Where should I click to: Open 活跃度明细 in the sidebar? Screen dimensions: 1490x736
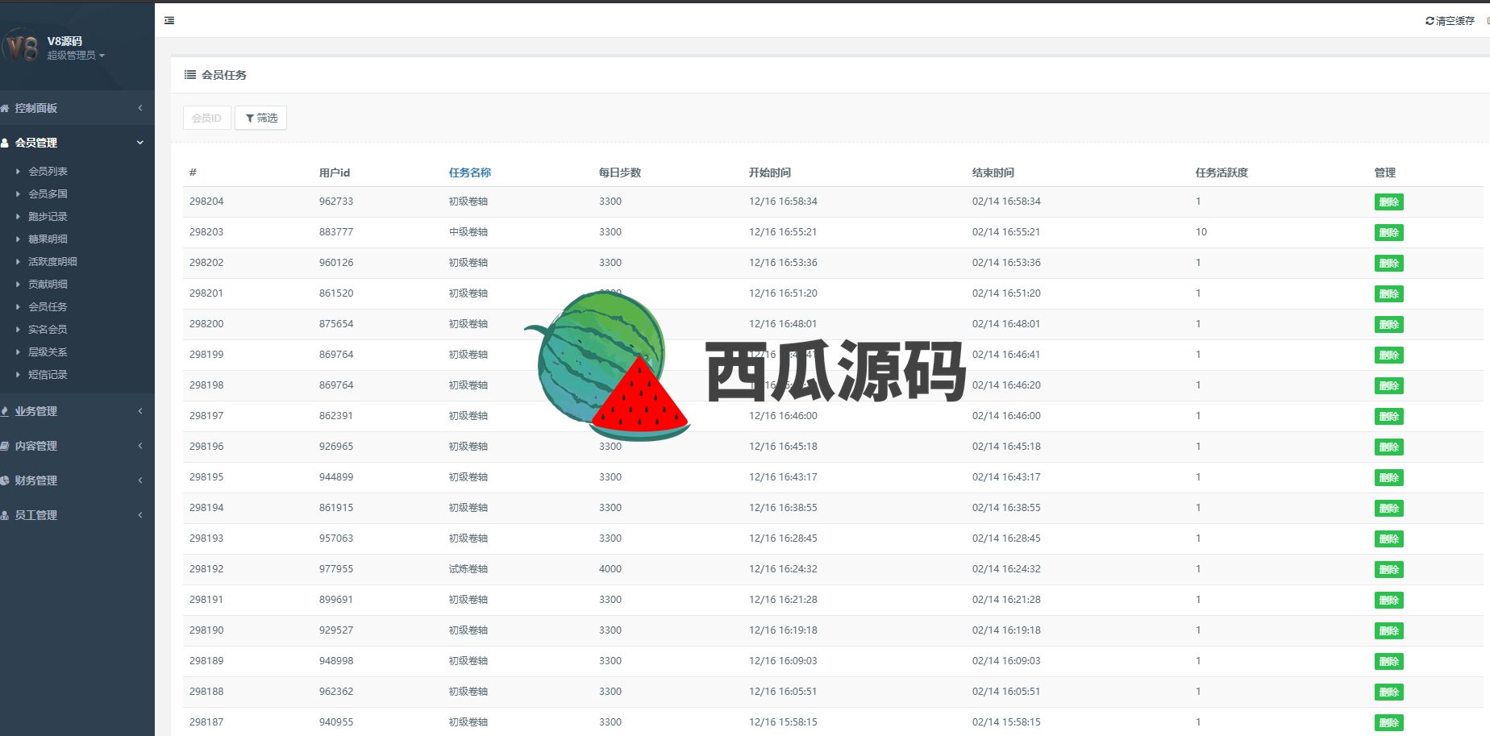[x=52, y=262]
